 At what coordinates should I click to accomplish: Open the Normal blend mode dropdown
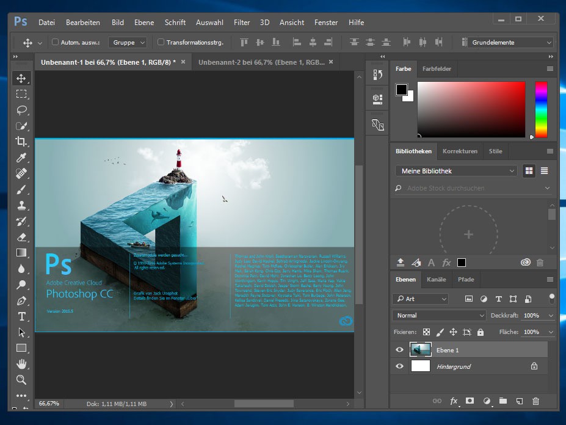pyautogui.click(x=439, y=316)
